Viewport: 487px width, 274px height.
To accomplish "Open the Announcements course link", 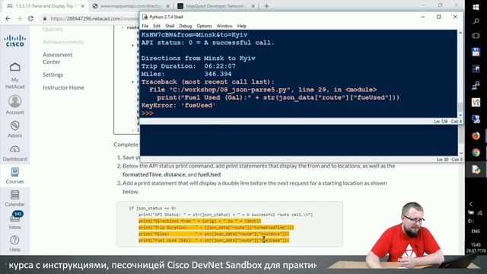I will point(63,42).
